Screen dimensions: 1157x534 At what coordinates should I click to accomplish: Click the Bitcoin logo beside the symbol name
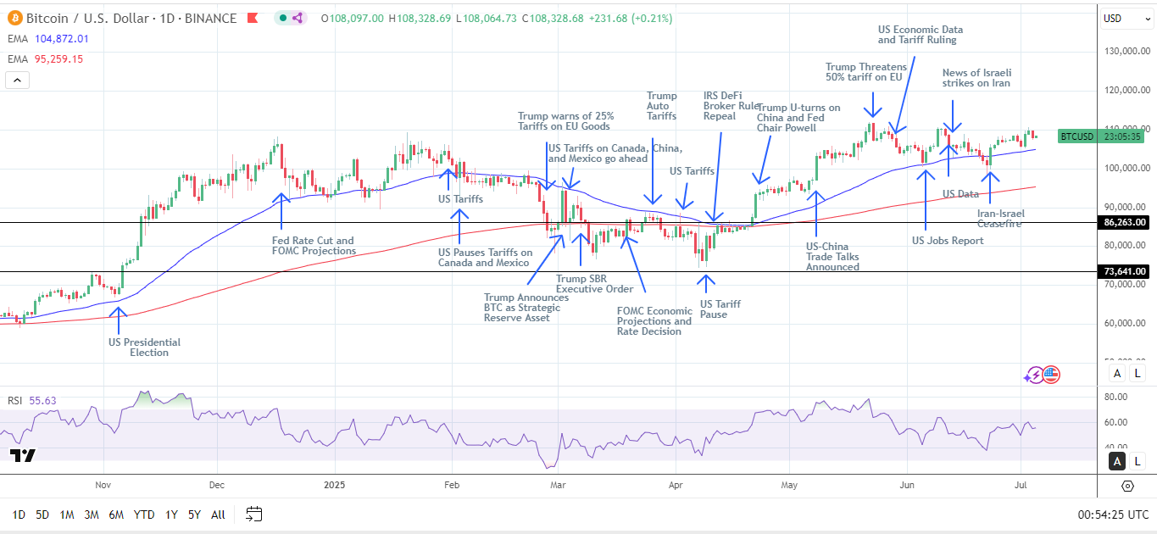[14, 18]
